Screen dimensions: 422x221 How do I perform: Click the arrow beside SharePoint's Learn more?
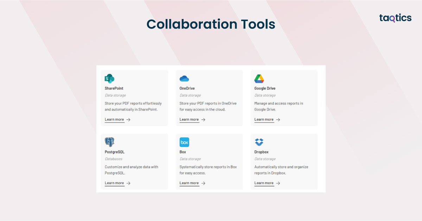[128, 120]
